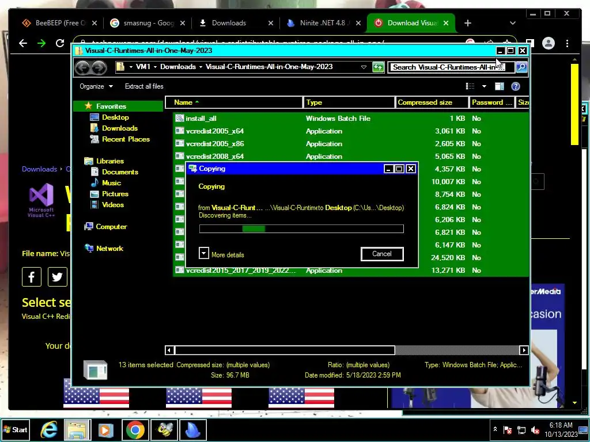Open Chrome tab search dropdown chevron
The image size is (590, 442).
coord(512,23)
